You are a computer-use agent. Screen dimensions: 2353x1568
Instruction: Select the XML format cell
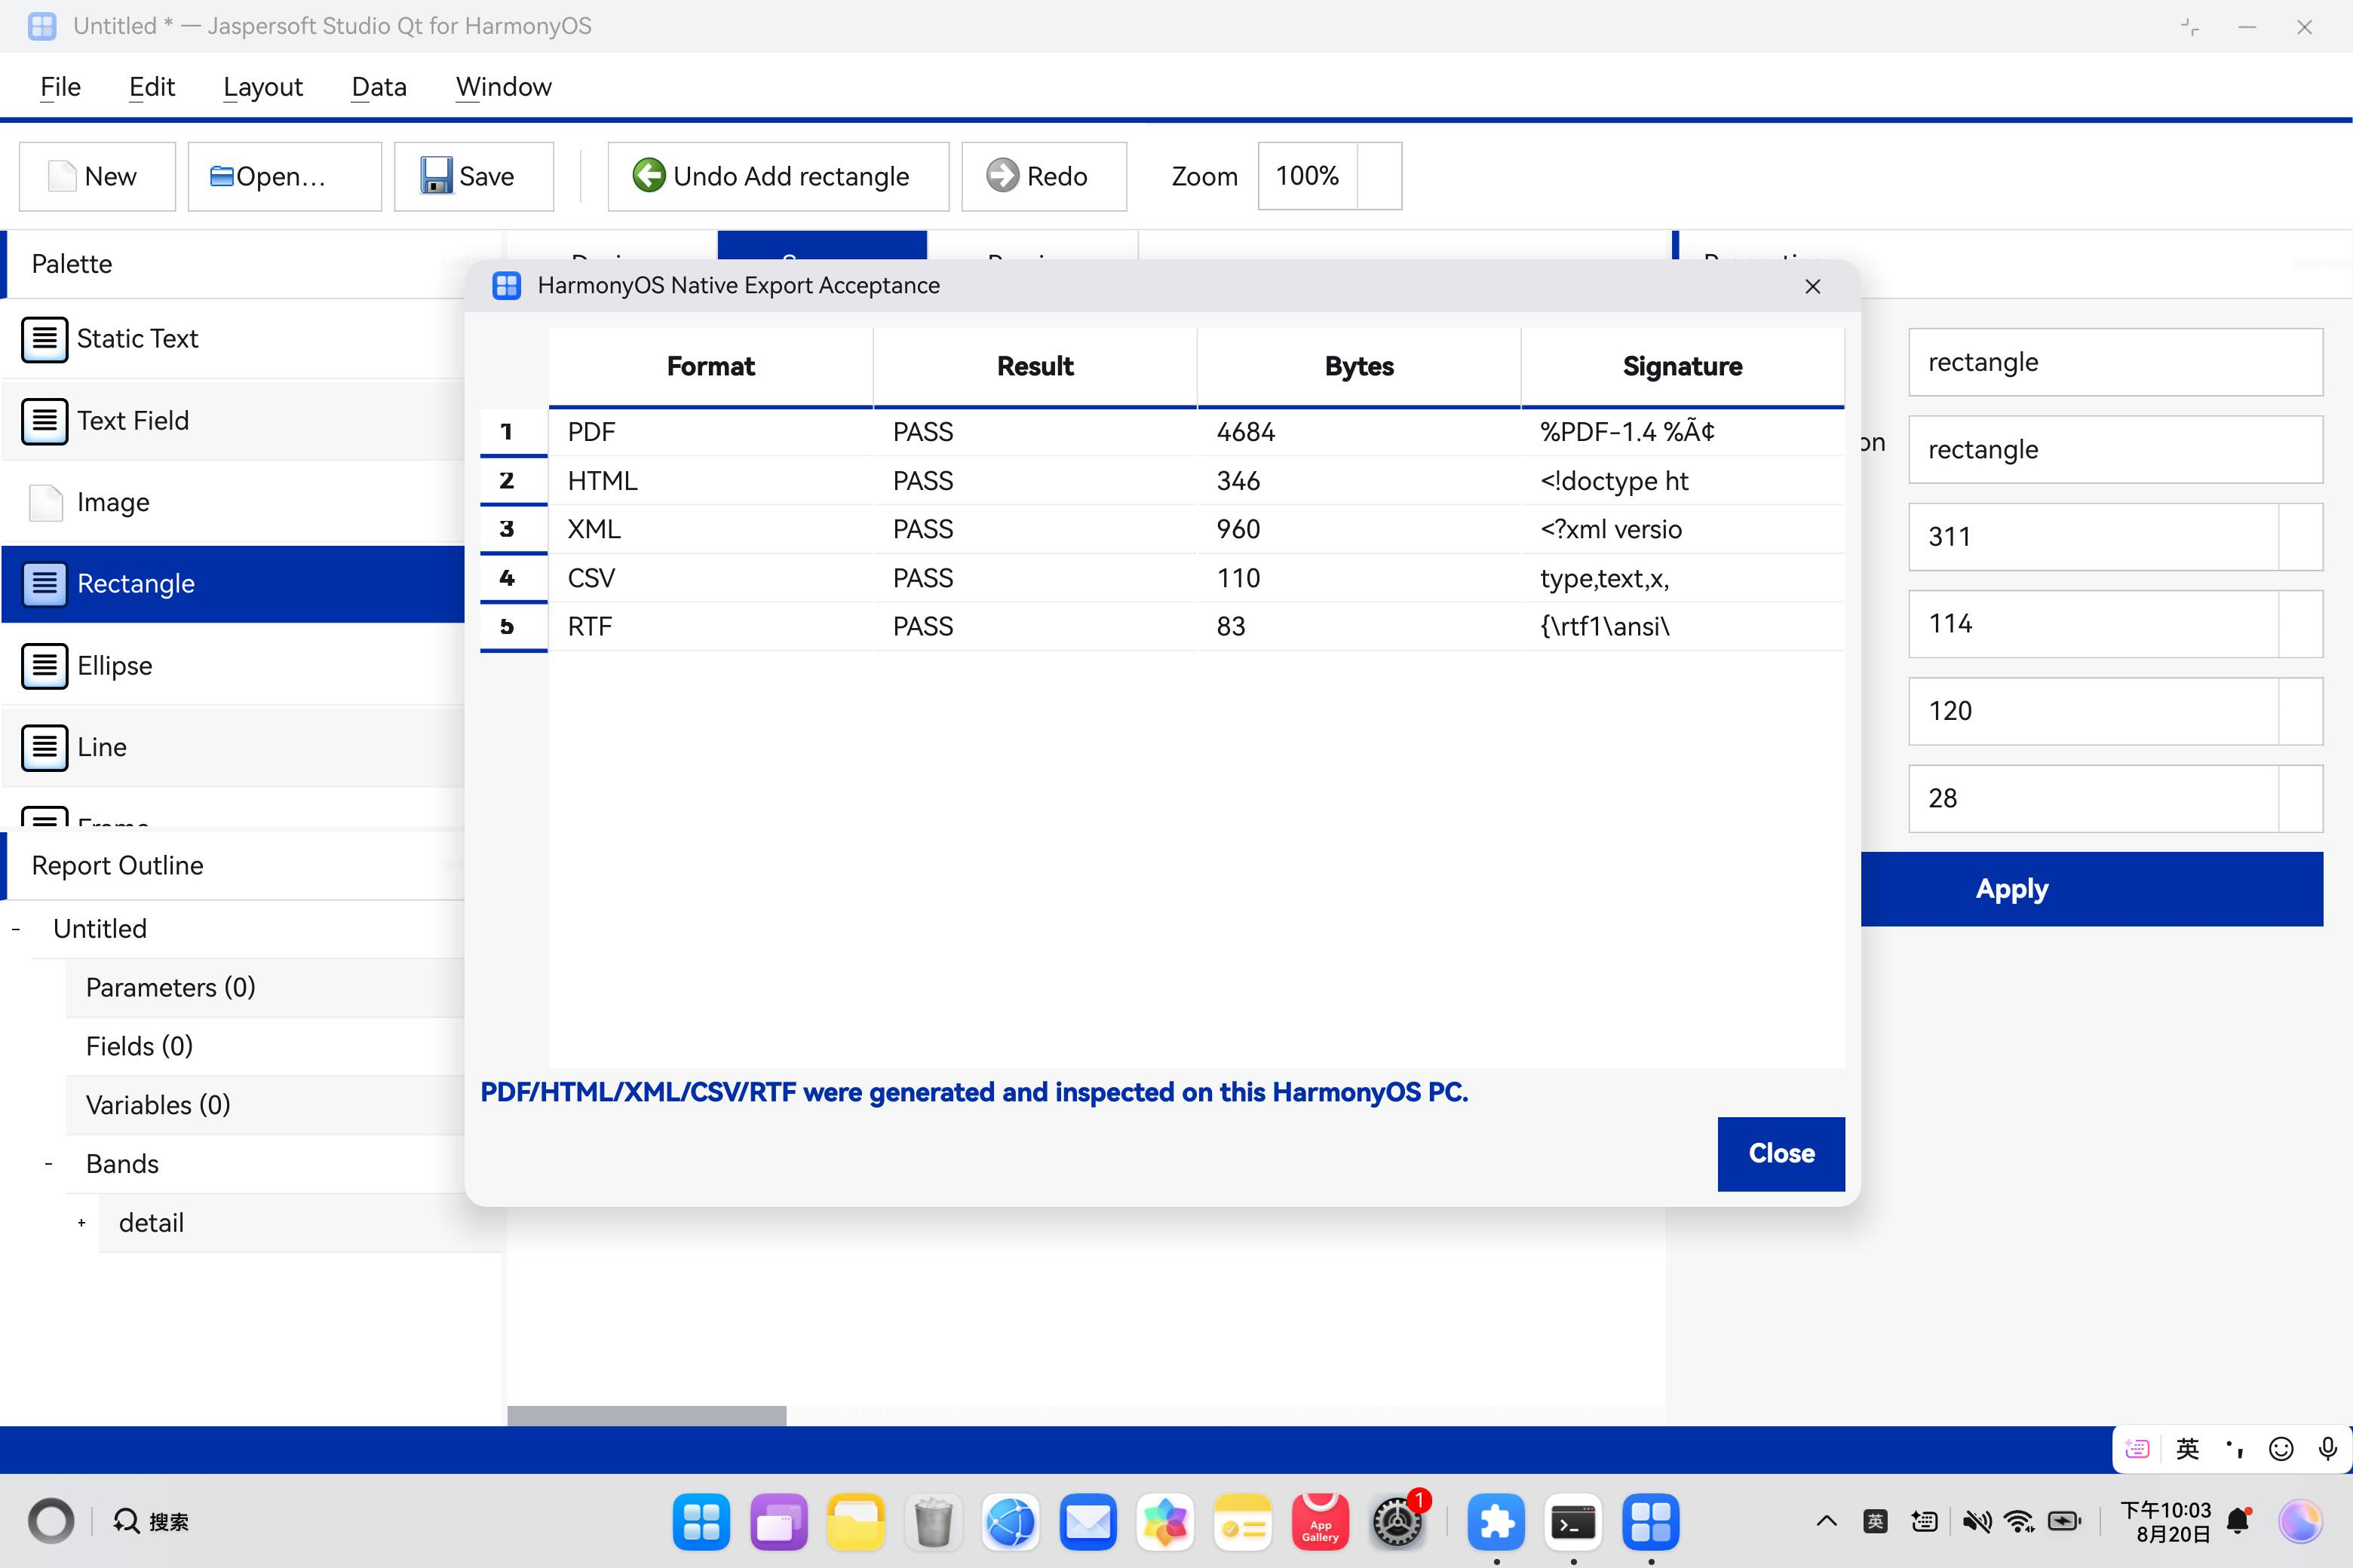coord(710,529)
